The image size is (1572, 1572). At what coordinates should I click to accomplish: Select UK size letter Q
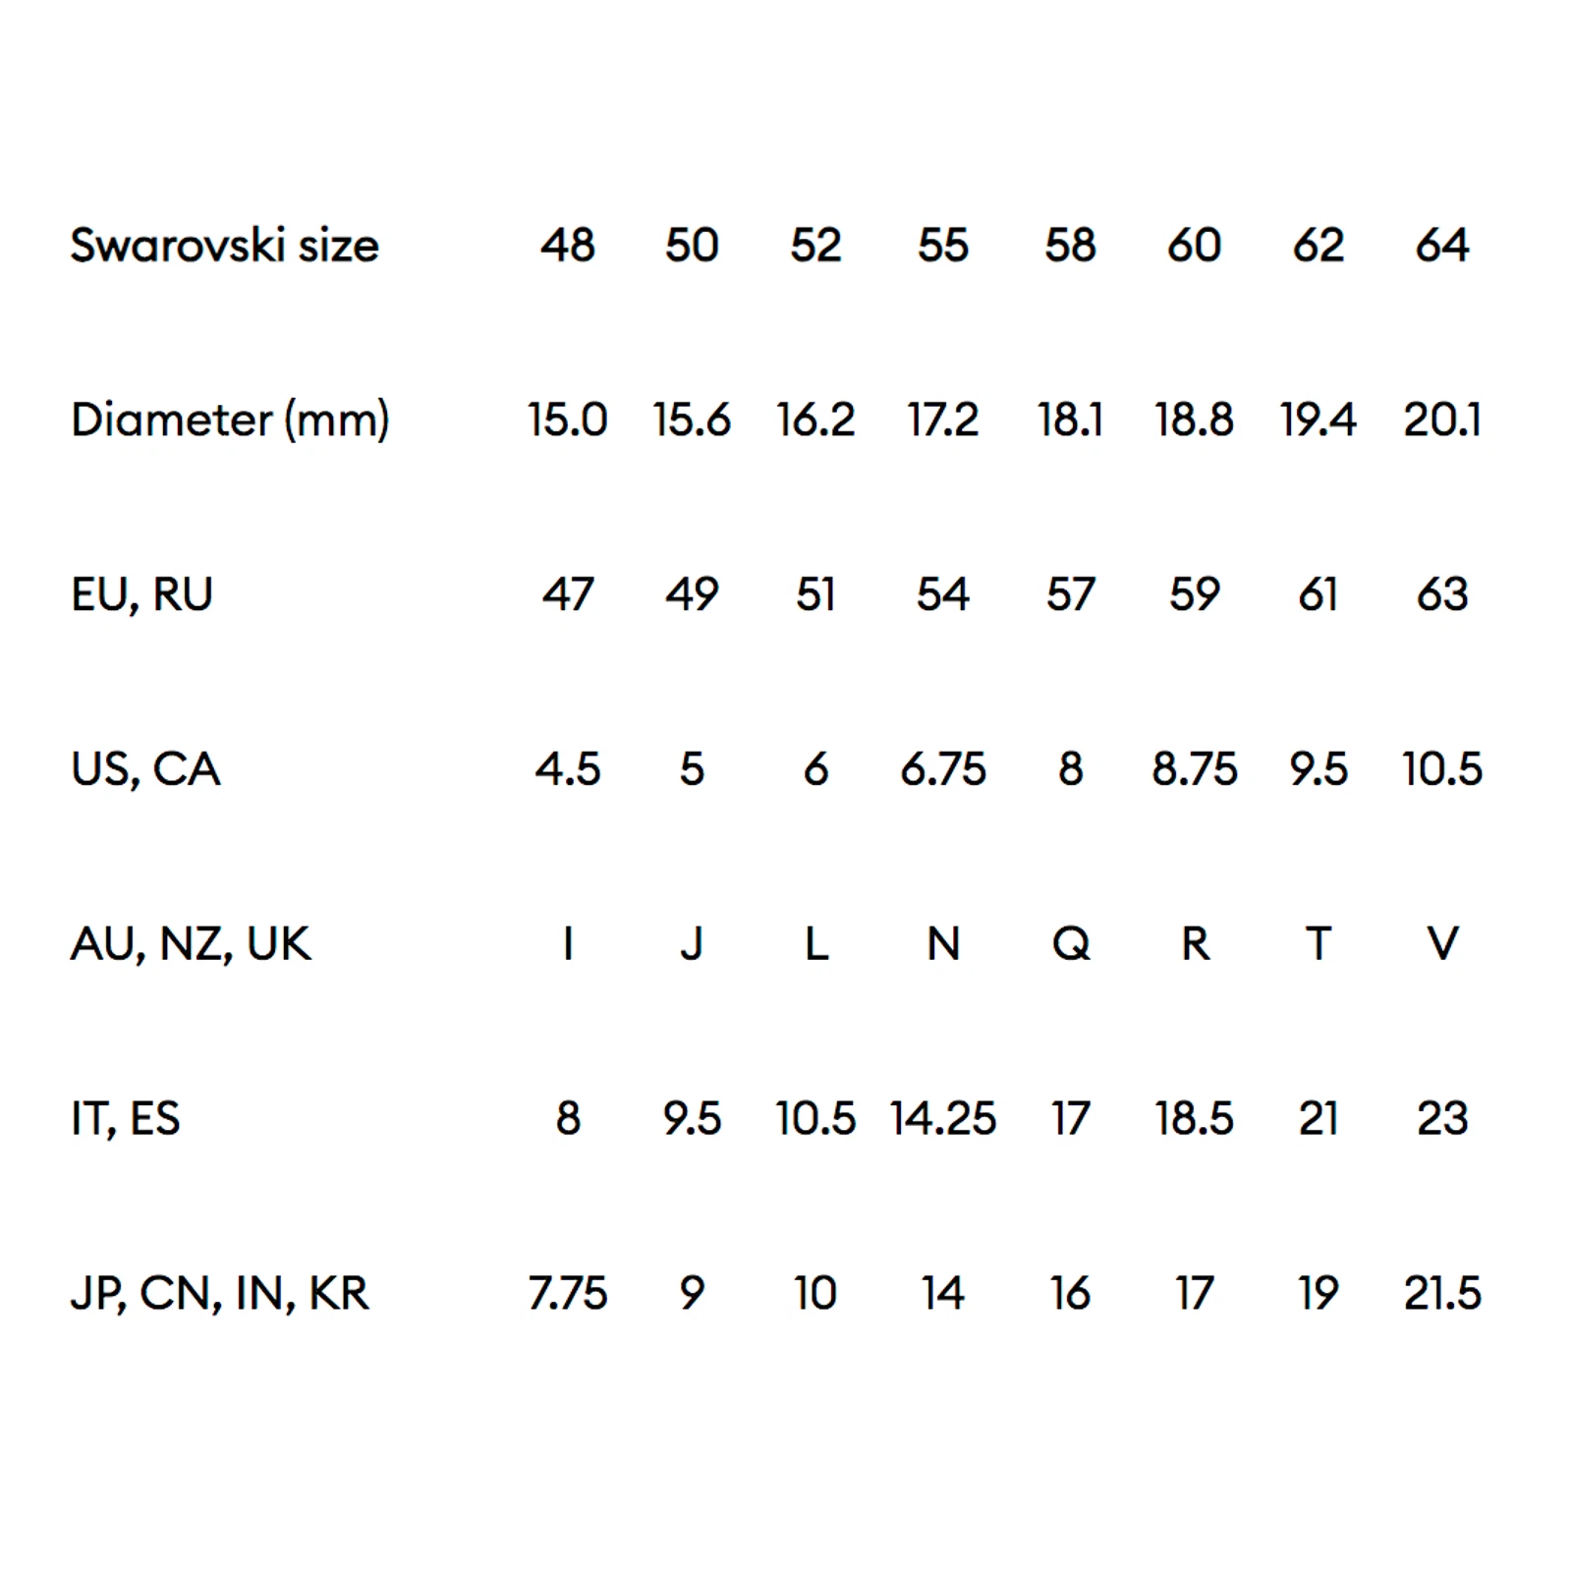(x=1071, y=944)
